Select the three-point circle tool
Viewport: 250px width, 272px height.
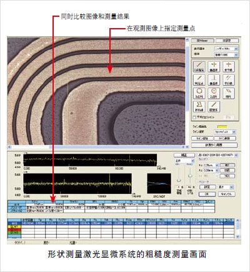click(x=199, y=93)
